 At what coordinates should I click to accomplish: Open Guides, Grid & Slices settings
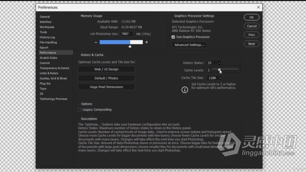tap(53, 78)
